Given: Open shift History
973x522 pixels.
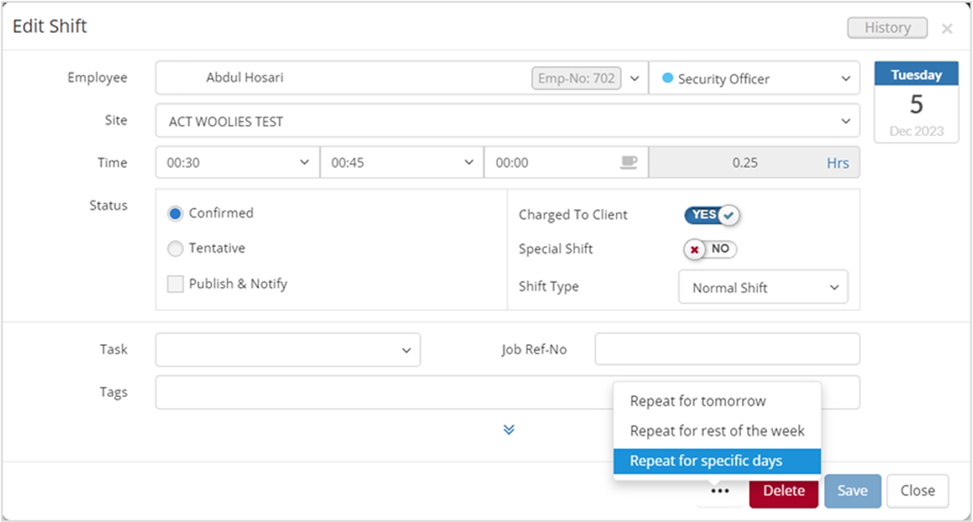Looking at the screenshot, I should click(886, 28).
